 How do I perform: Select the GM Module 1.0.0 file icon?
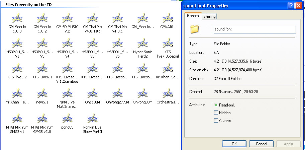click(17, 18)
